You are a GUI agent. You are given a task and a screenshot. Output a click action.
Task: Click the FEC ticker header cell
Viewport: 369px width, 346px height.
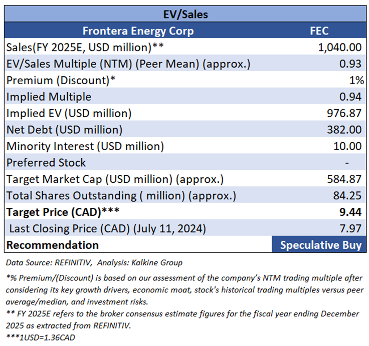(x=319, y=31)
